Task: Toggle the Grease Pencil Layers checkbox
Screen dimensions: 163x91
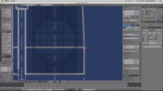Action: 125,23
